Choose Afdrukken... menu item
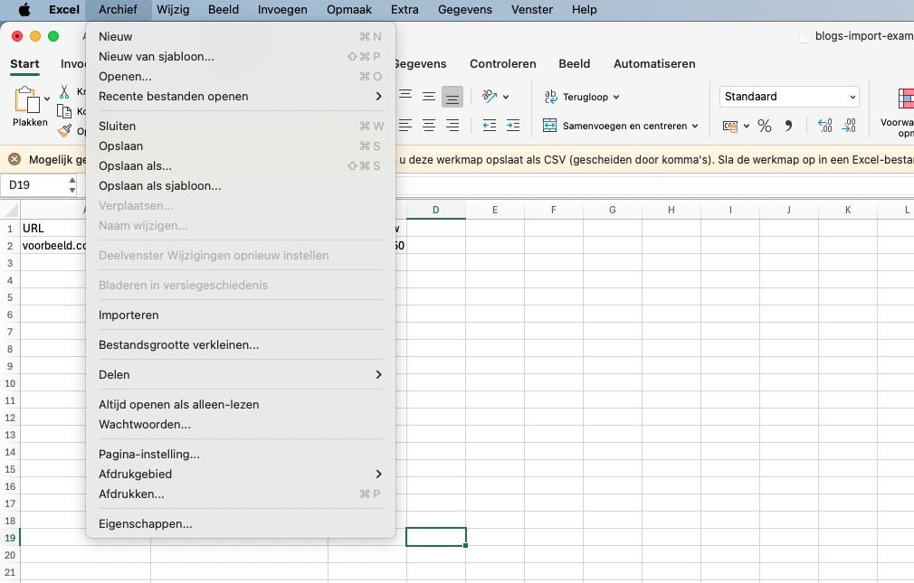 [x=240, y=494]
